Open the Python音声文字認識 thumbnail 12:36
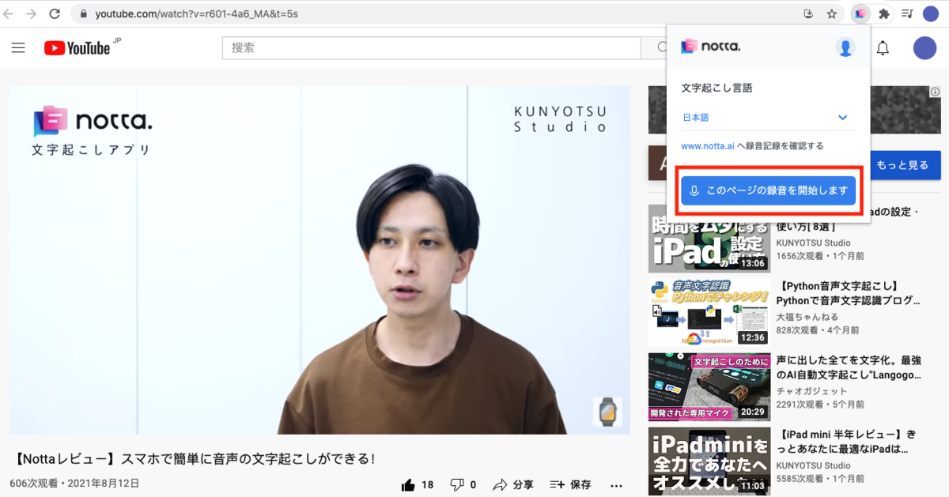Image resolution: width=949 pixels, height=497 pixels. coord(709,313)
